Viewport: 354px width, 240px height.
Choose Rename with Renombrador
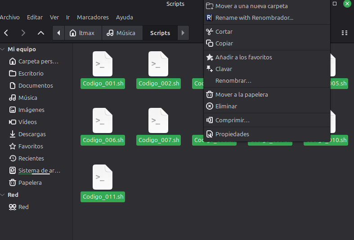(267, 18)
